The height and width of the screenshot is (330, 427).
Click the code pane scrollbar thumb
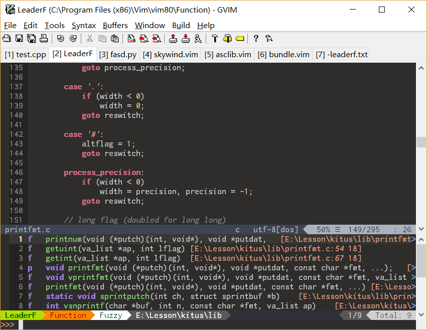pos(421,142)
